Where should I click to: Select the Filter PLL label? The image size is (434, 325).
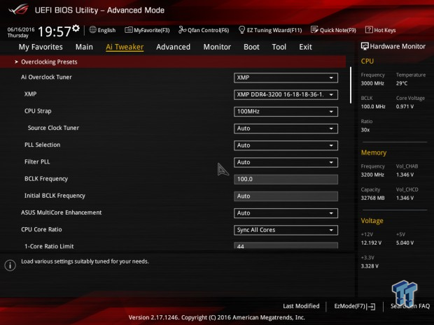pos(37,161)
